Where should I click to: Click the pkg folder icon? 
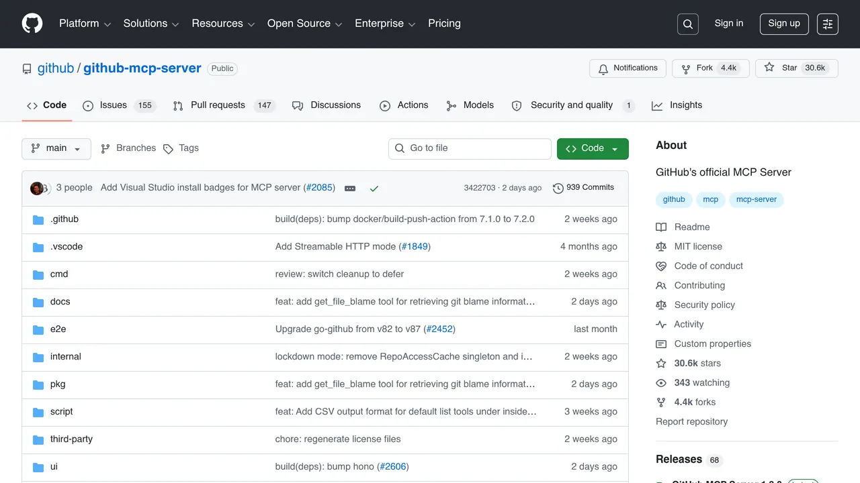coord(38,384)
